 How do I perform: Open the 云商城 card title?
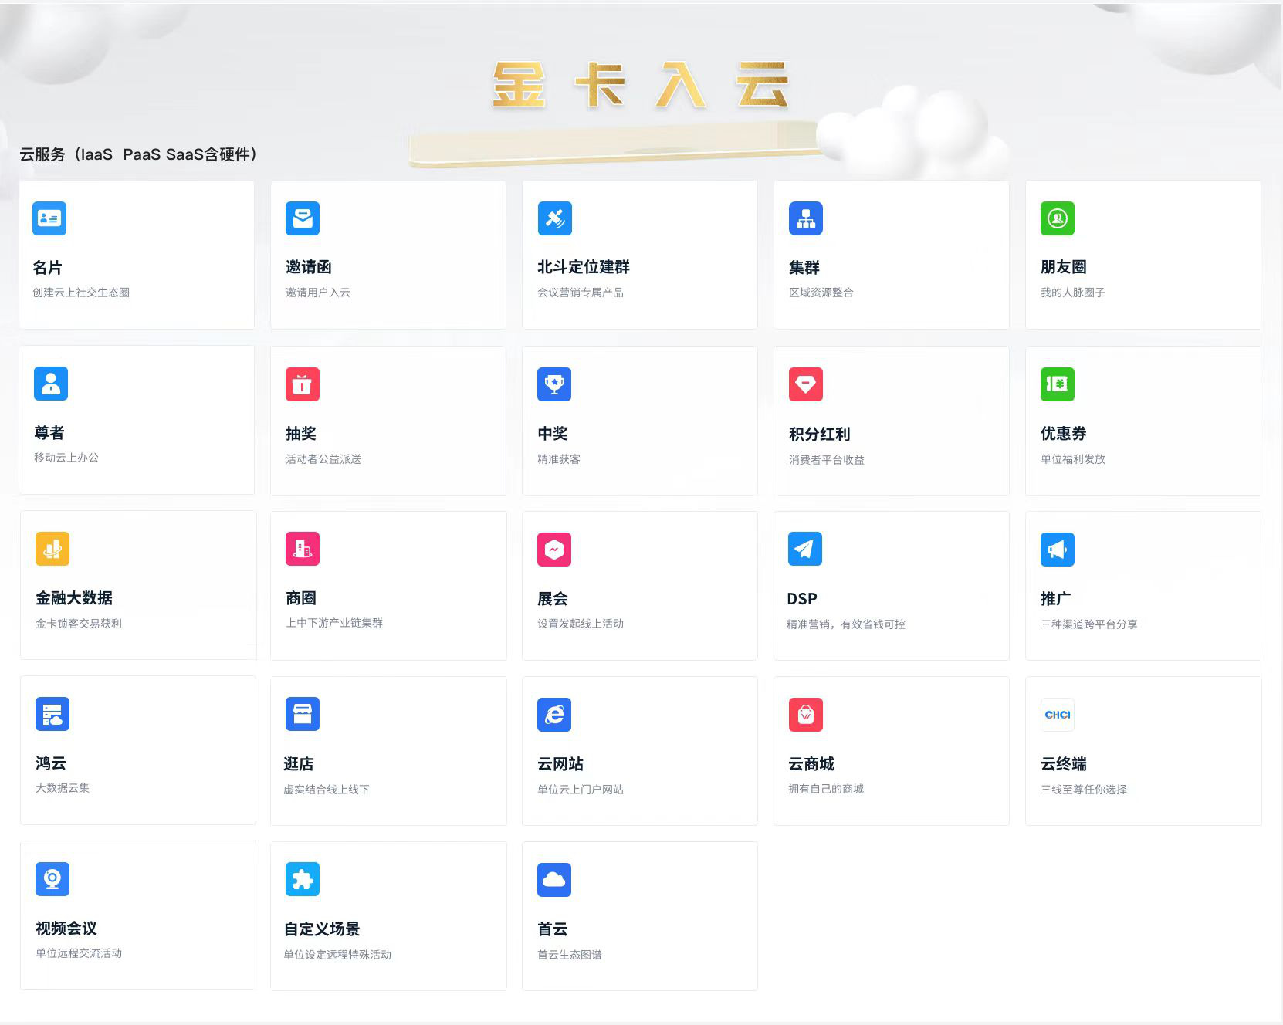[811, 764]
